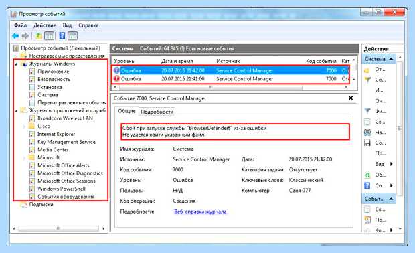Click the green refresh icon in Actions
The width and height of the screenshot is (415, 253).
tap(367, 175)
